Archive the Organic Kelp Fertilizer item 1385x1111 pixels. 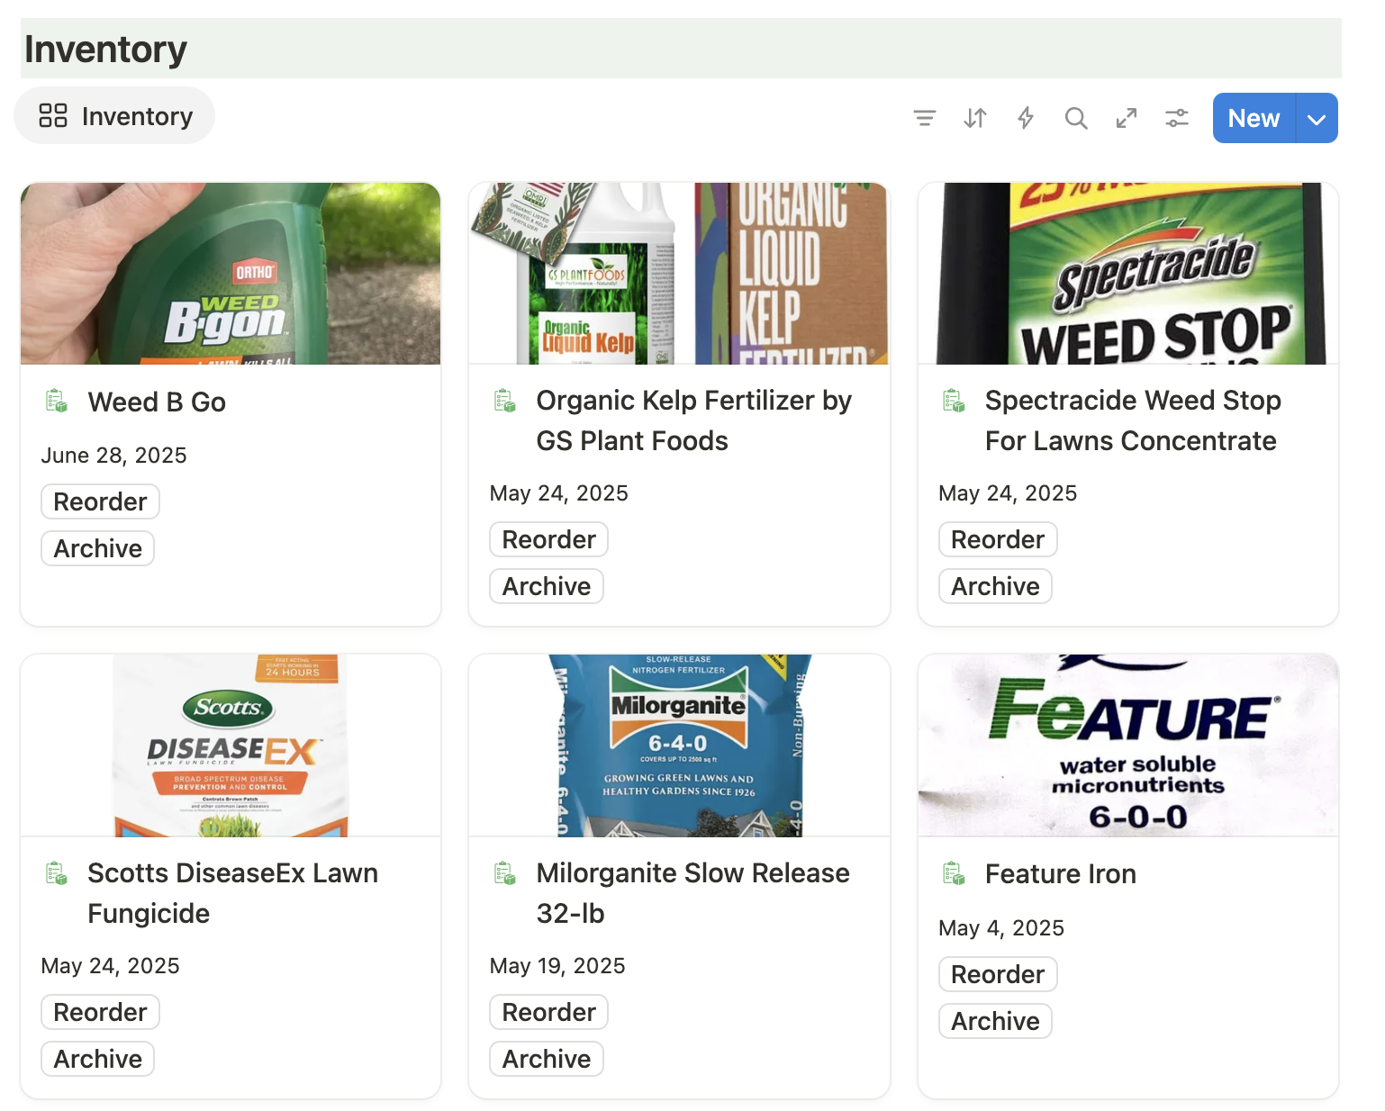click(x=546, y=586)
